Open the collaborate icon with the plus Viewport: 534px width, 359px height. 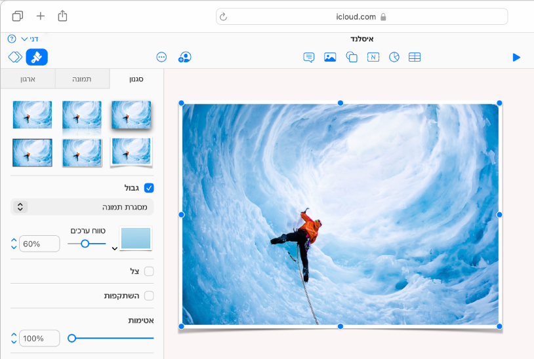184,58
